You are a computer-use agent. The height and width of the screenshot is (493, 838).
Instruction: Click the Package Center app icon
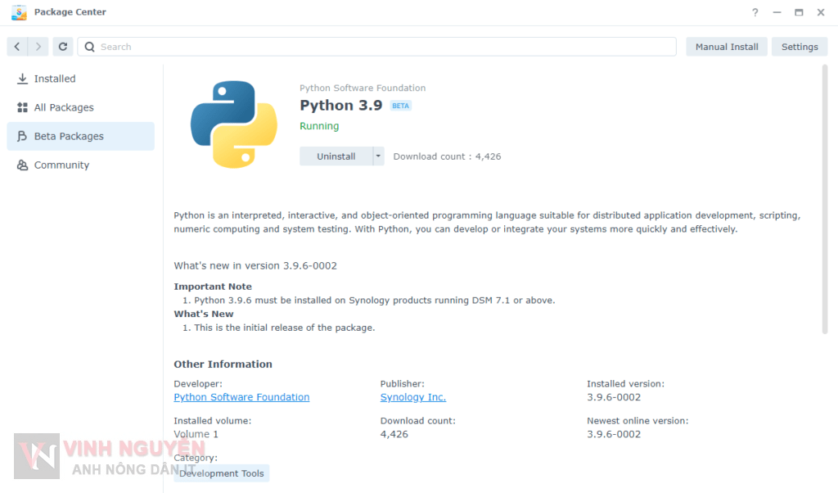tap(18, 12)
